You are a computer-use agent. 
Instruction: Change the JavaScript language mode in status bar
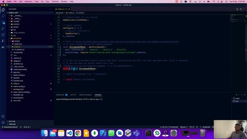[x=206, y=127]
